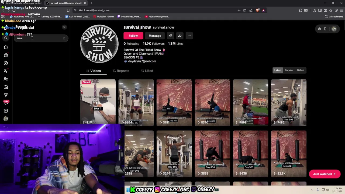Open own profile avatar in sidebar
345x194 pixels.
click(x=6, y=119)
